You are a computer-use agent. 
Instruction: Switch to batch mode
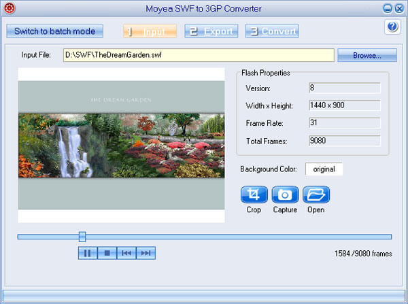pos(55,31)
